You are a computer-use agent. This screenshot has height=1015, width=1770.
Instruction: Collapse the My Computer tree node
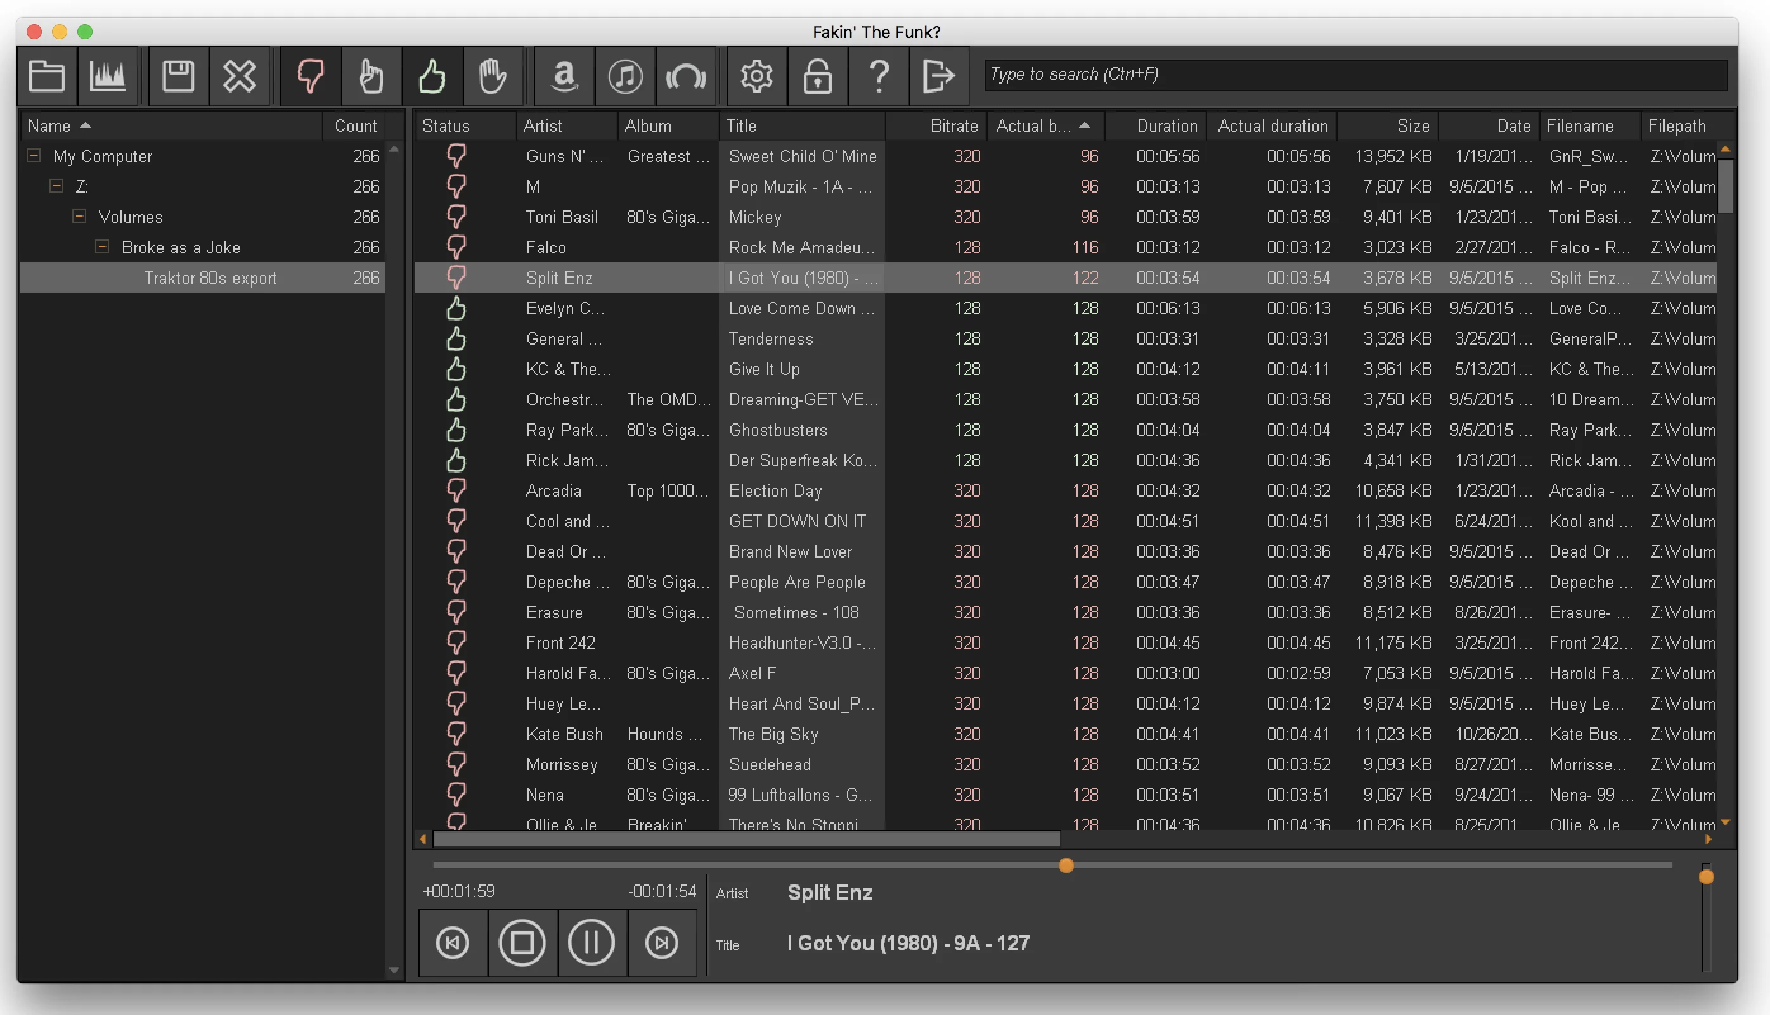click(x=34, y=155)
